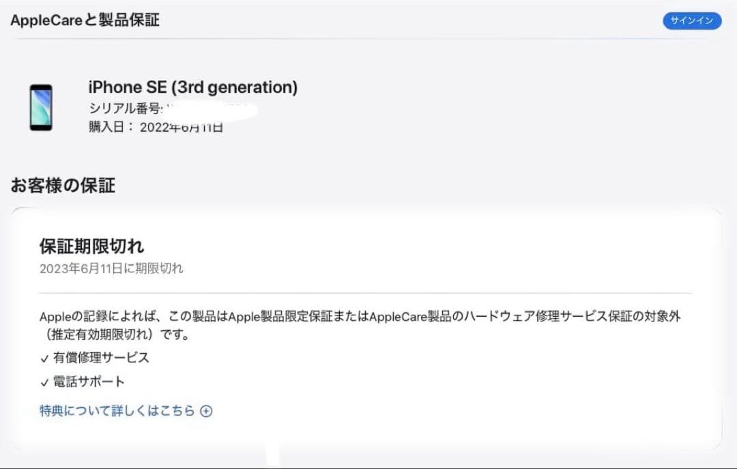Click the checkmark next to 電話サポート
This screenshot has width=737, height=469.
44,381
